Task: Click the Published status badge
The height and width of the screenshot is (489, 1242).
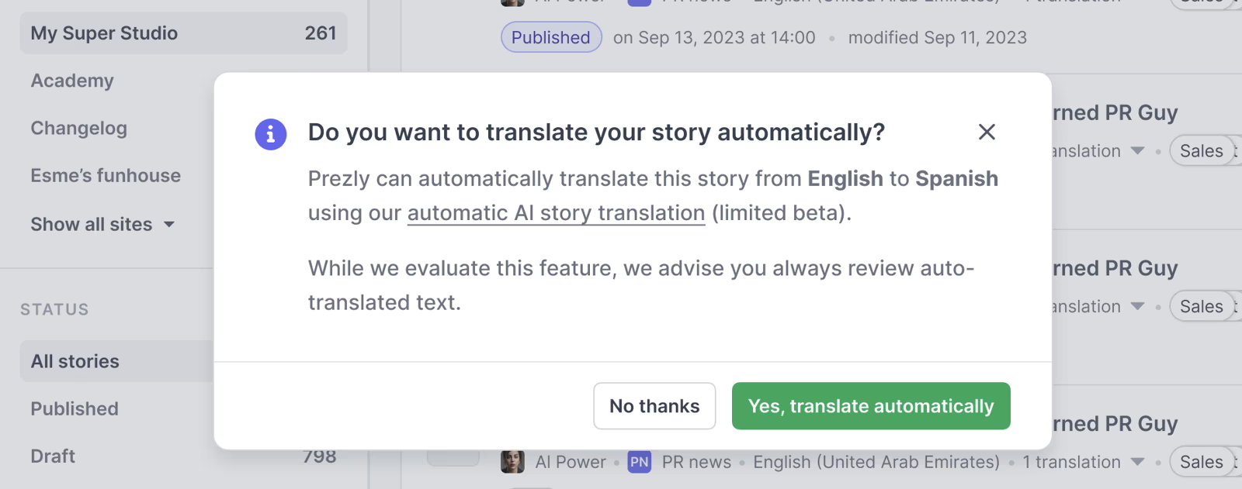Action: (x=551, y=37)
